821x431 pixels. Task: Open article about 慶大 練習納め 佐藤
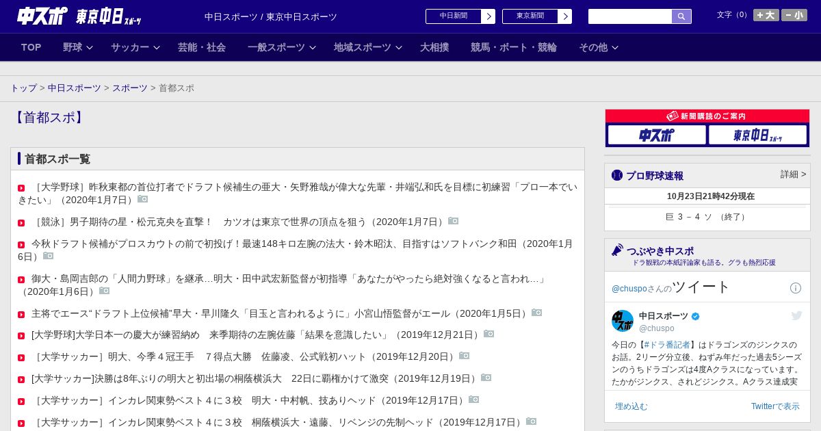pos(257,335)
